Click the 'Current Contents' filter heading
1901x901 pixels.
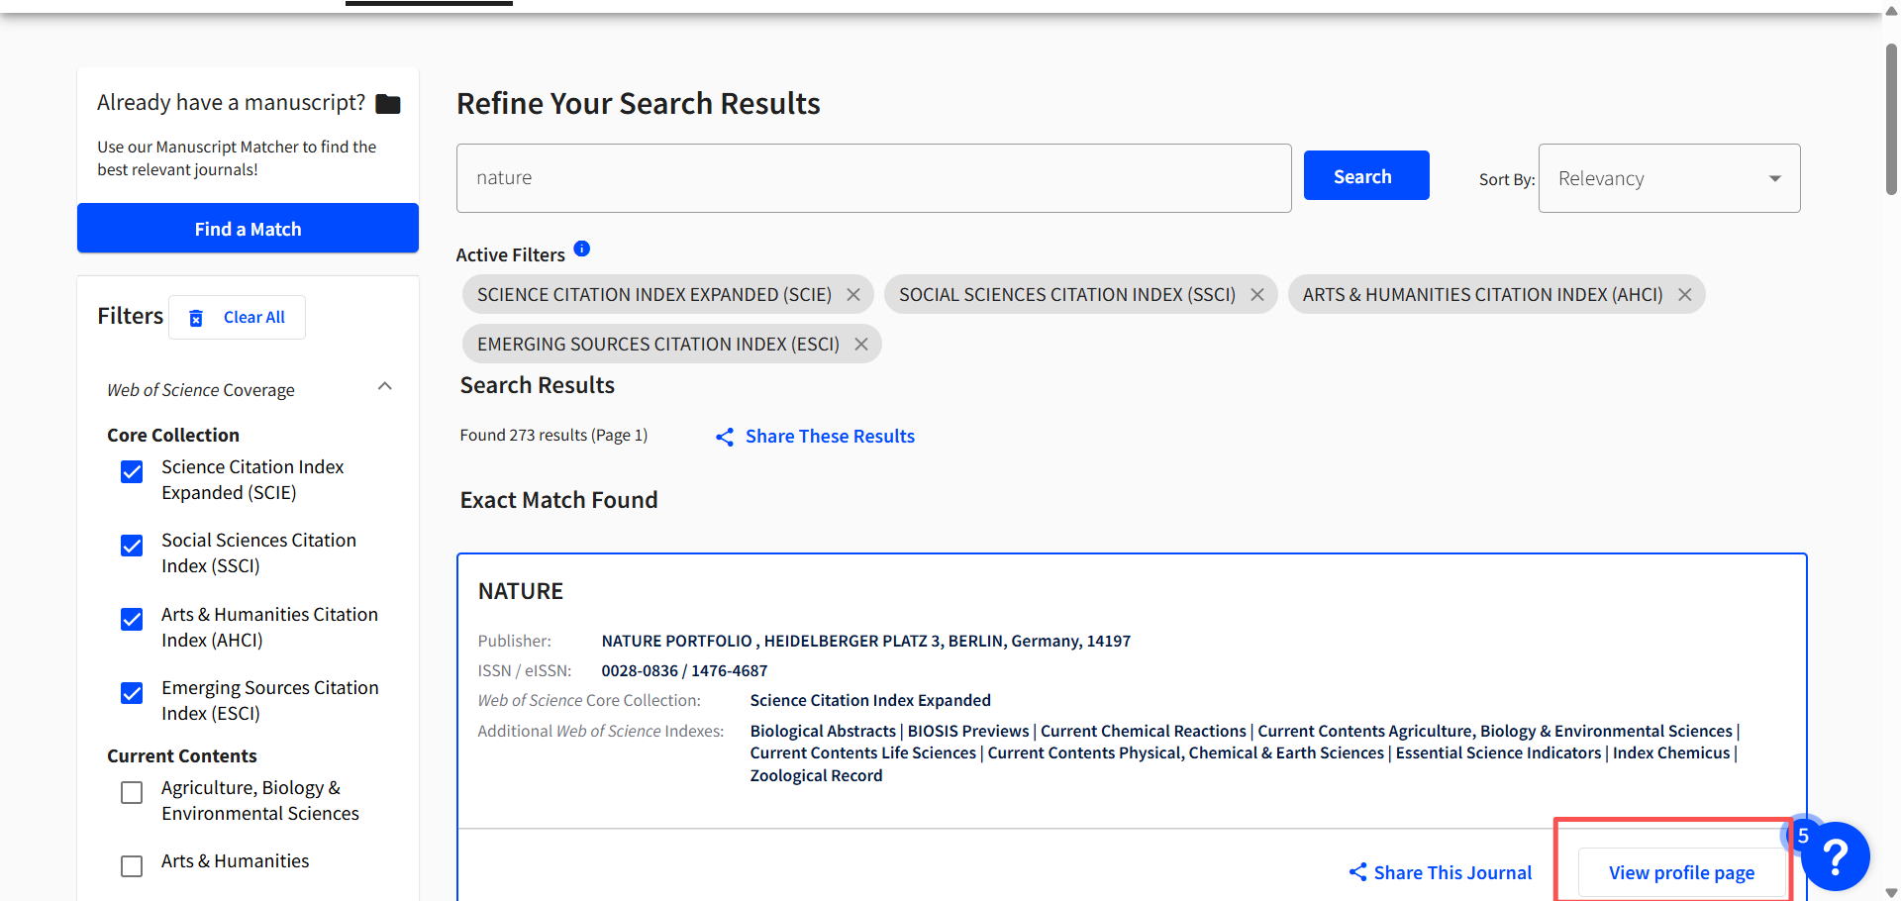click(182, 755)
